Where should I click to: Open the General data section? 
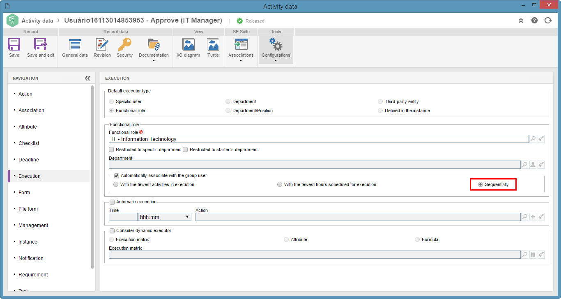[75, 48]
